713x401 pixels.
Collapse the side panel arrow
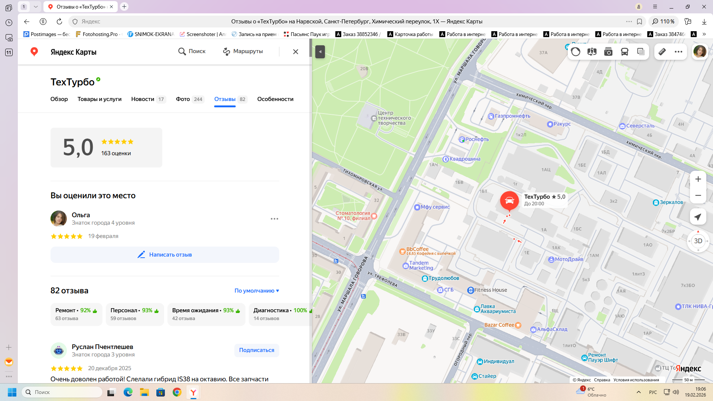click(x=320, y=52)
